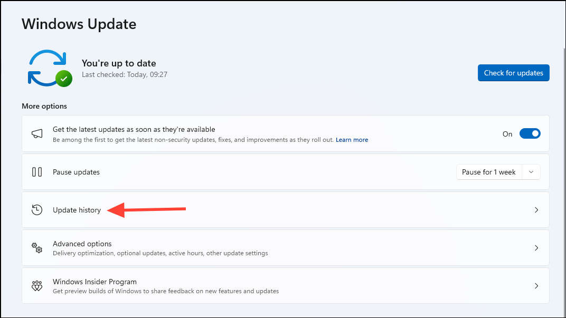This screenshot has width=566, height=318.
Task: Click the Check for updates button
Action: click(513, 73)
